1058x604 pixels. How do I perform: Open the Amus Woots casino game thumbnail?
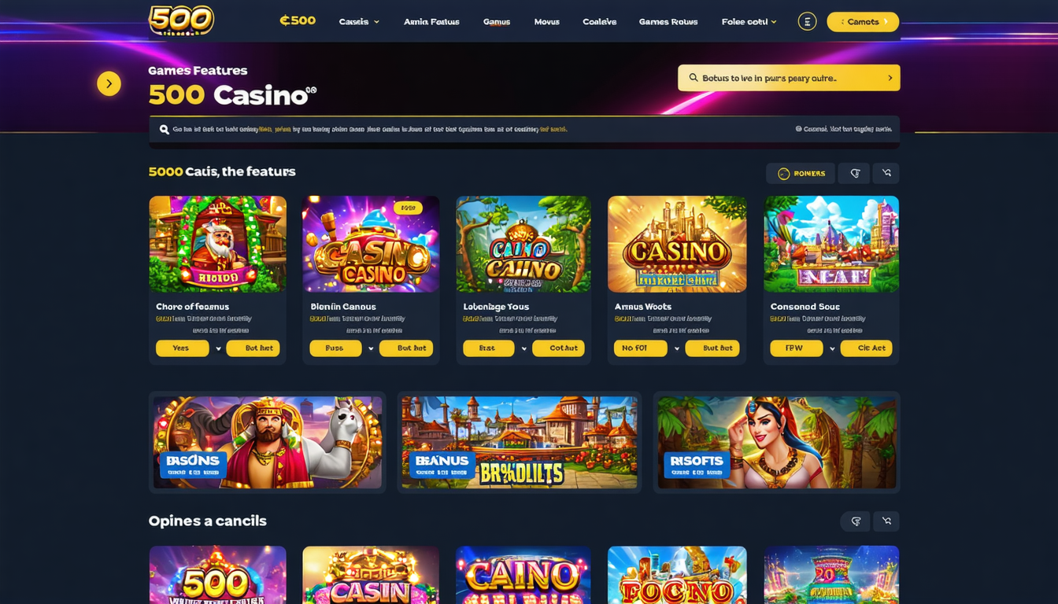(677, 244)
